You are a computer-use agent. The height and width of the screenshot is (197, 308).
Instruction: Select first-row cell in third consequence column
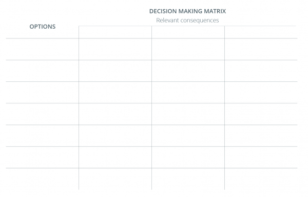(x=261, y=49)
